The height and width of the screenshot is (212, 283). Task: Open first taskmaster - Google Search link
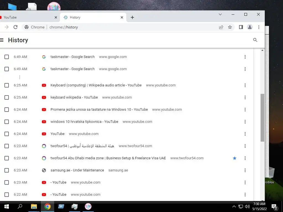tap(73, 57)
